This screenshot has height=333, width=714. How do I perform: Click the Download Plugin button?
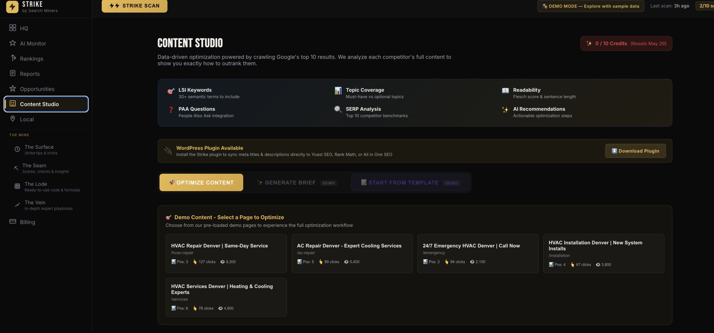[x=635, y=151]
